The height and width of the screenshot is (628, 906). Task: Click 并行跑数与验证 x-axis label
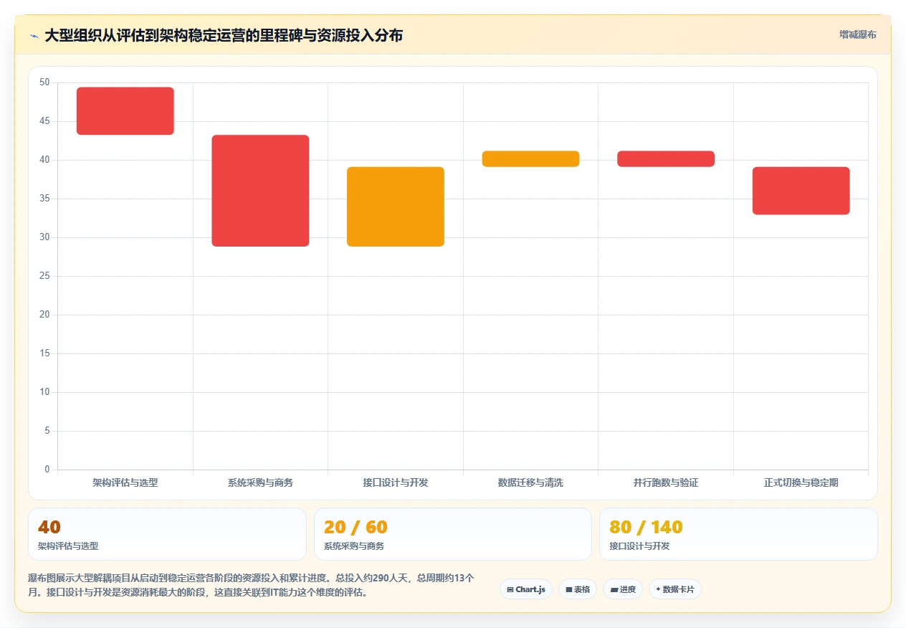[x=666, y=482]
